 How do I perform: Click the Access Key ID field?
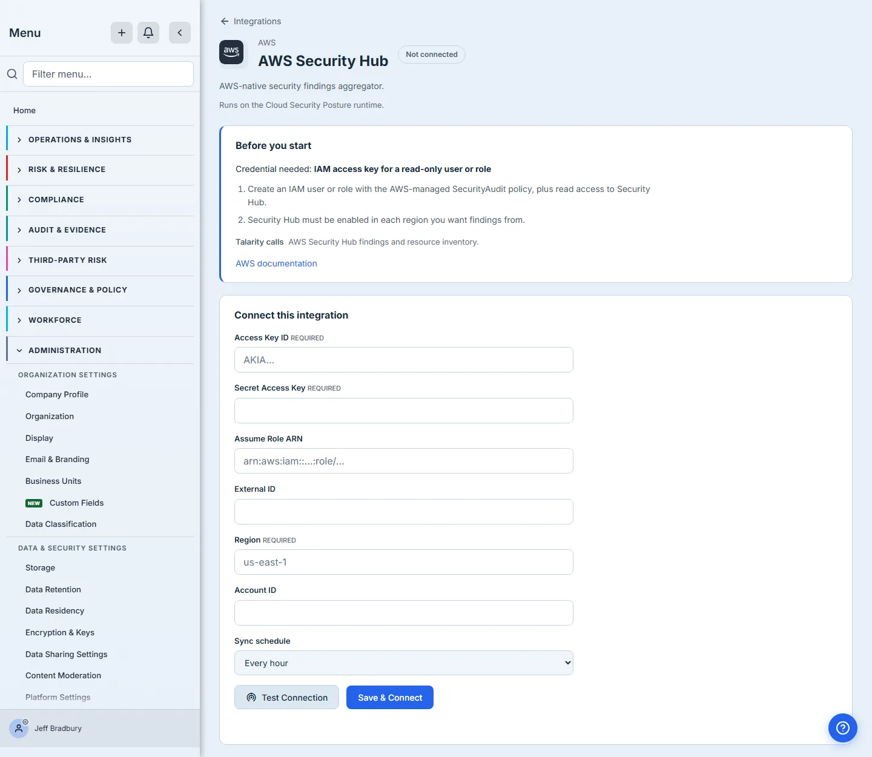point(404,360)
